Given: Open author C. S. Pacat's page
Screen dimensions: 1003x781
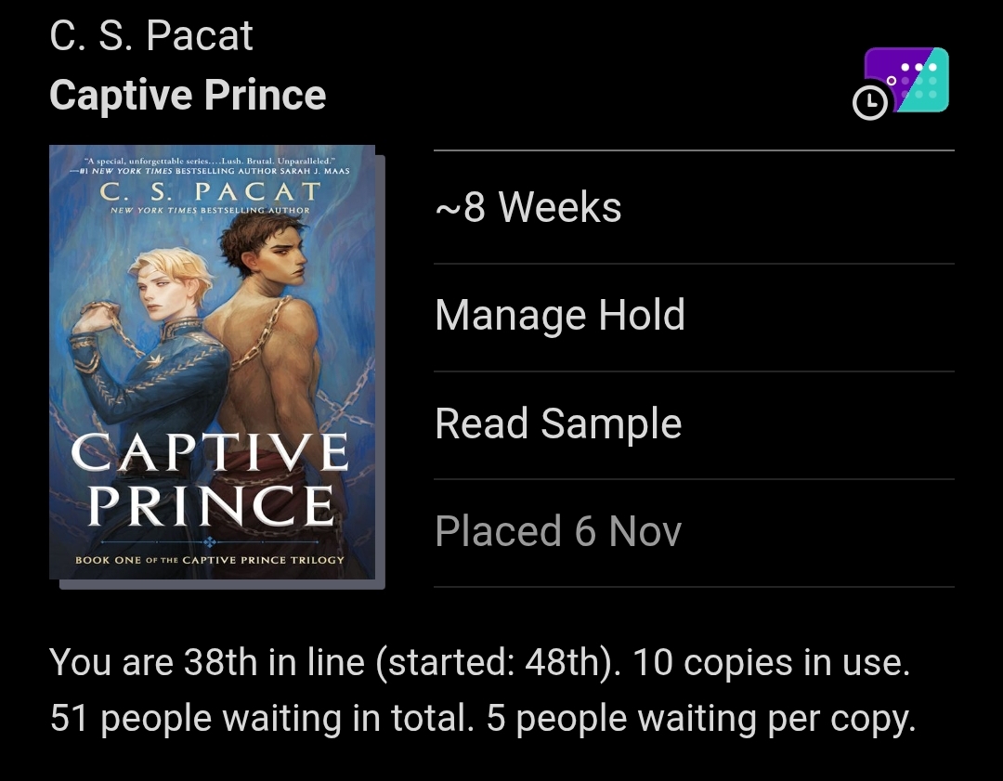Looking at the screenshot, I should click(151, 36).
